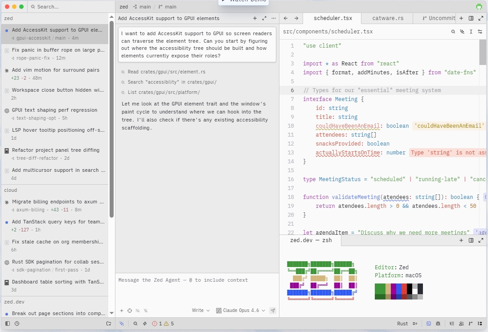Click the edit prediction icon beside Rust
The height and width of the screenshot is (332, 488).
tap(415, 324)
